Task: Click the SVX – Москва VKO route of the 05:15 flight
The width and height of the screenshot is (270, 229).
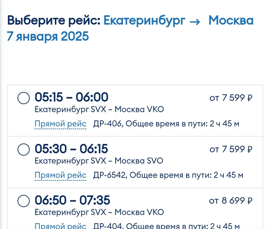Action: click(x=99, y=109)
